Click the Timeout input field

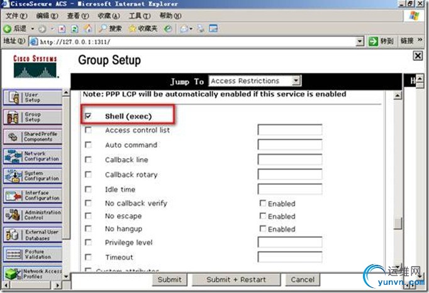(x=290, y=257)
